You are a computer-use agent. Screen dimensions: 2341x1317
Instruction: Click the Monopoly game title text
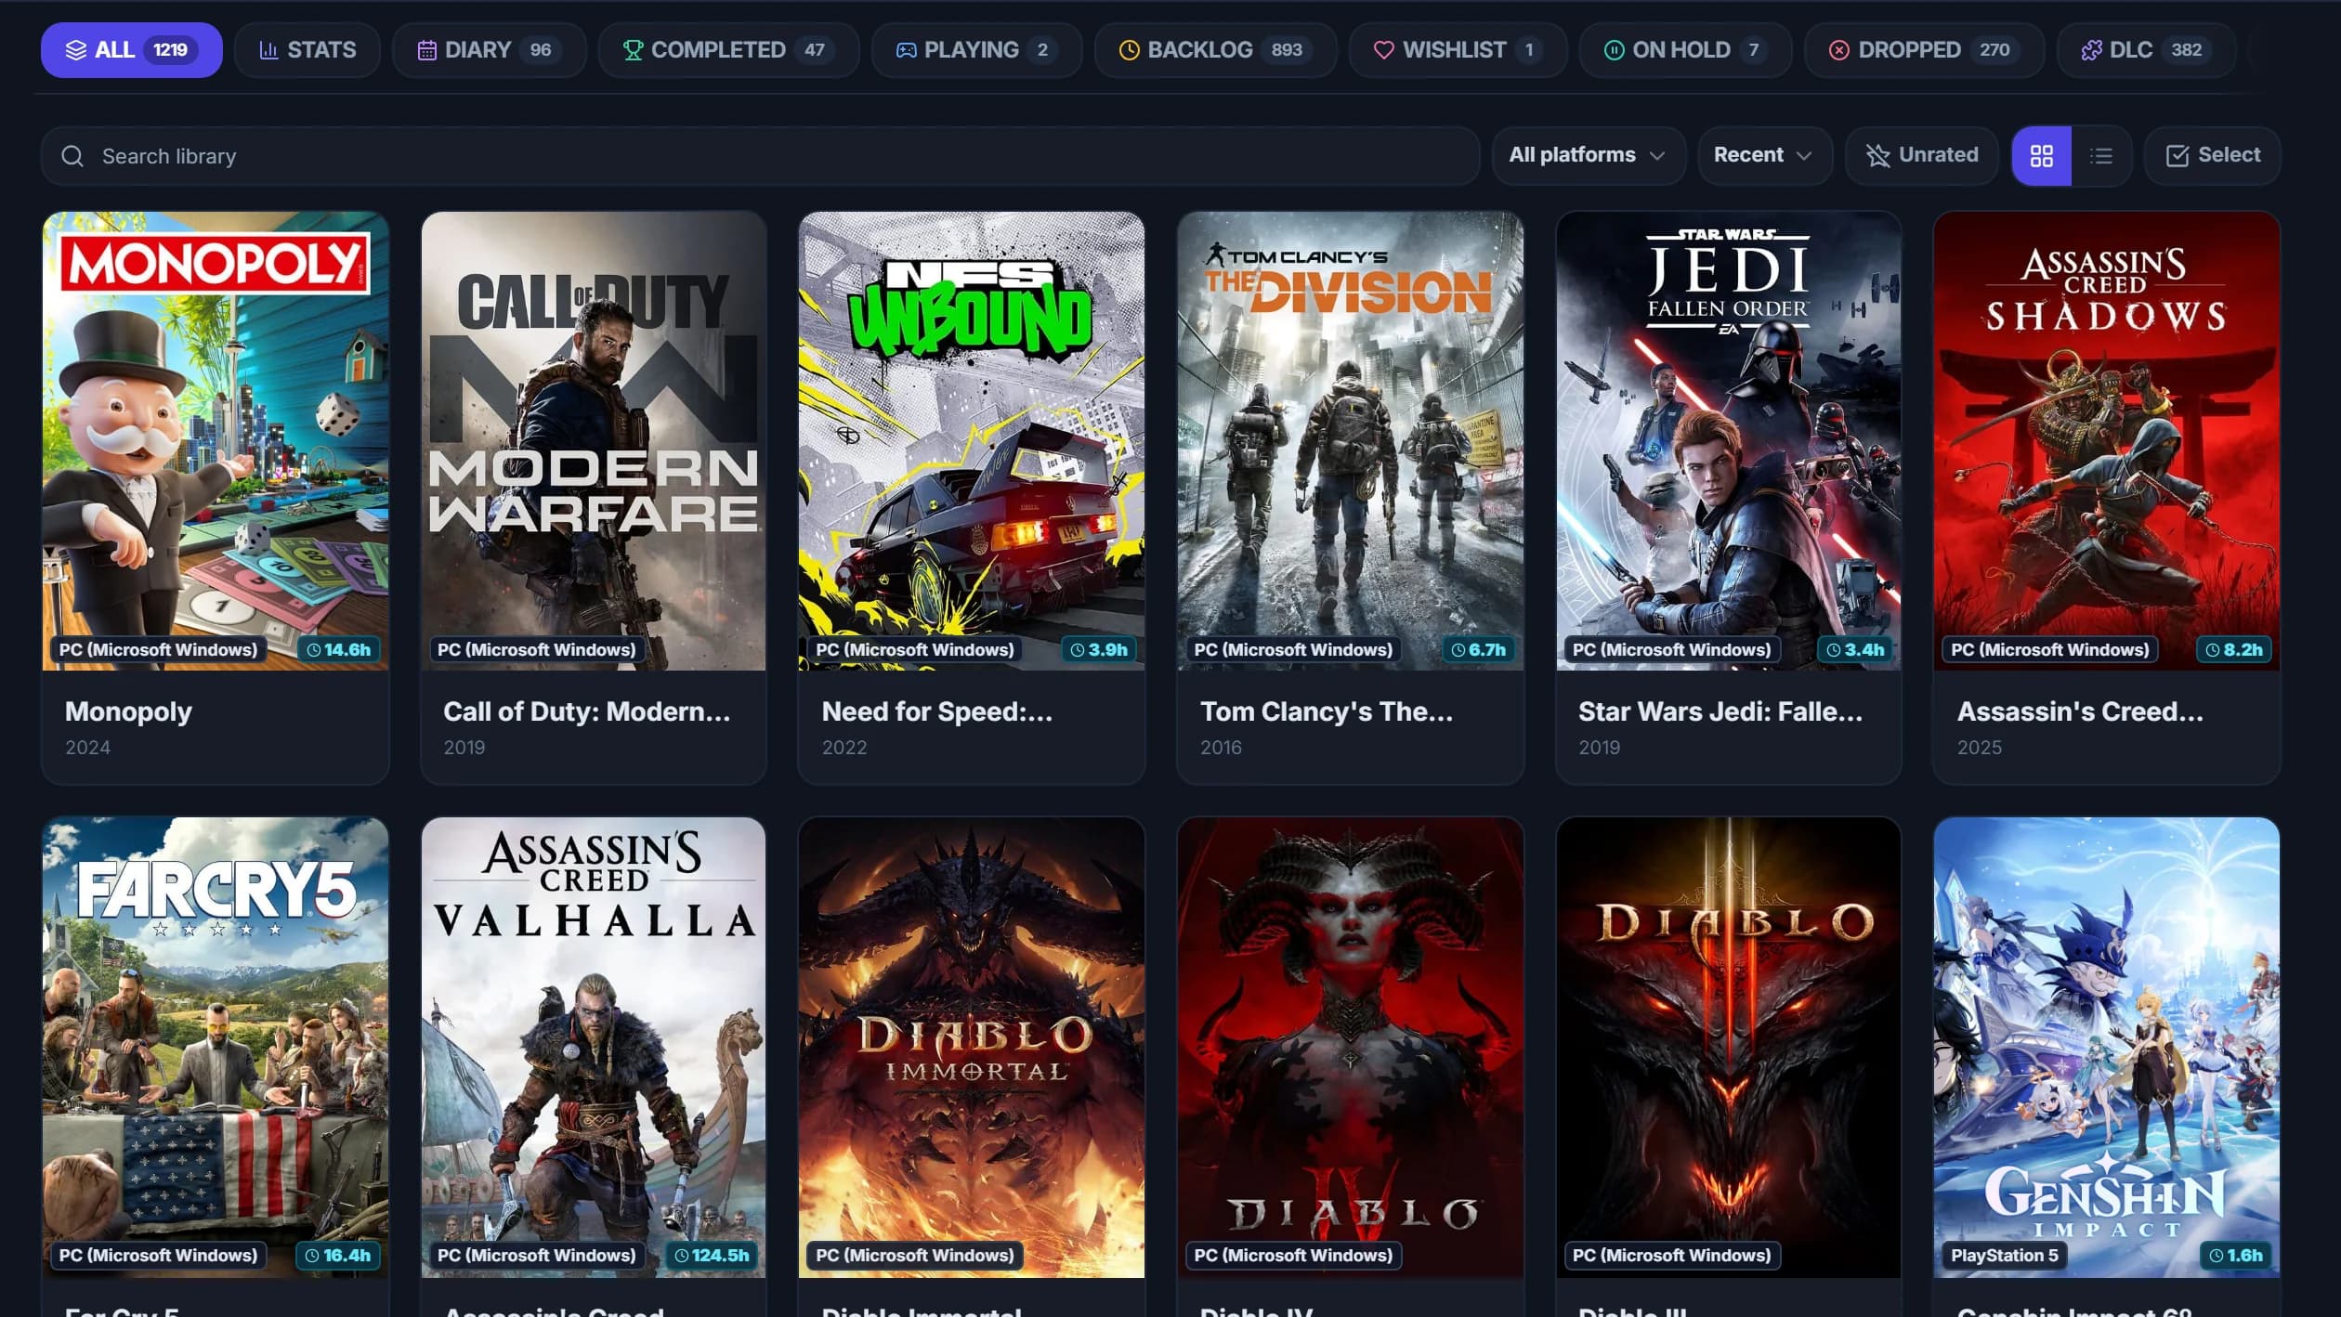(128, 711)
